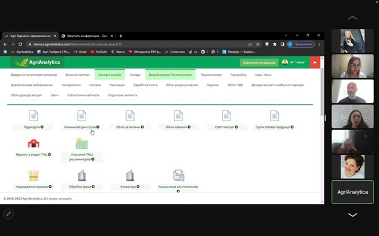379x236 pixels.
Task: Open the field icon Списання ТМЦ рослинництво
Action: click(x=82, y=143)
